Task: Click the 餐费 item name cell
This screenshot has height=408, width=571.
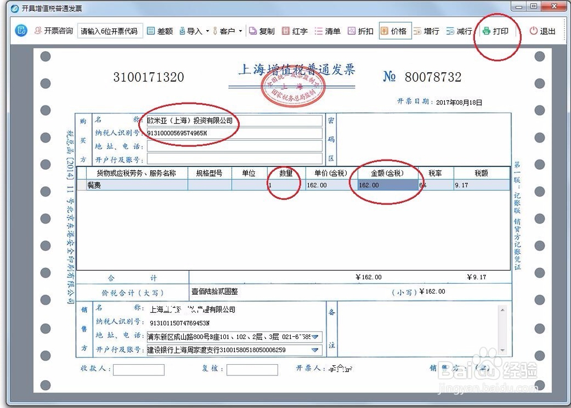Action: point(137,185)
